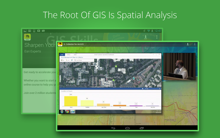Tap the Sharpen Your GIS Skills course icon
This screenshot has width=220, height=138.
(27, 37)
